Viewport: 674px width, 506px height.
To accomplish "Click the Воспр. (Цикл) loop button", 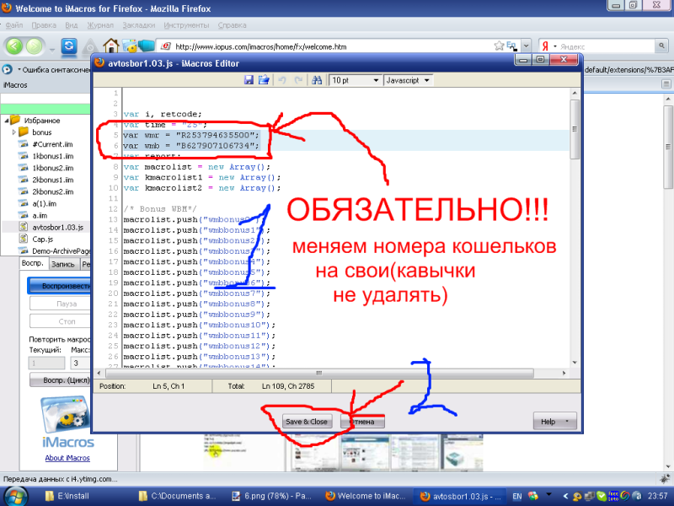I will coord(61,380).
